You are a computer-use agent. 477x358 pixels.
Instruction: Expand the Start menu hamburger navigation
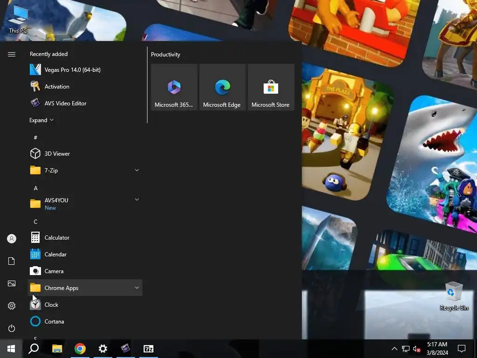click(12, 54)
